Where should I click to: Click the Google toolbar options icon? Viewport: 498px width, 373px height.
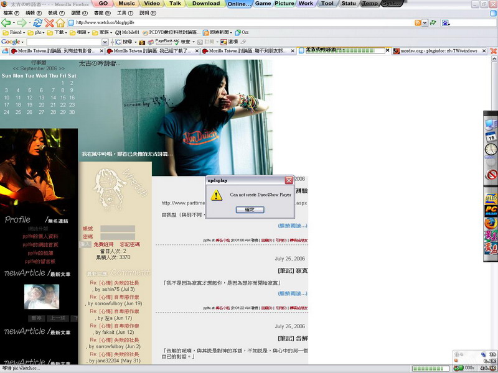coord(224,42)
